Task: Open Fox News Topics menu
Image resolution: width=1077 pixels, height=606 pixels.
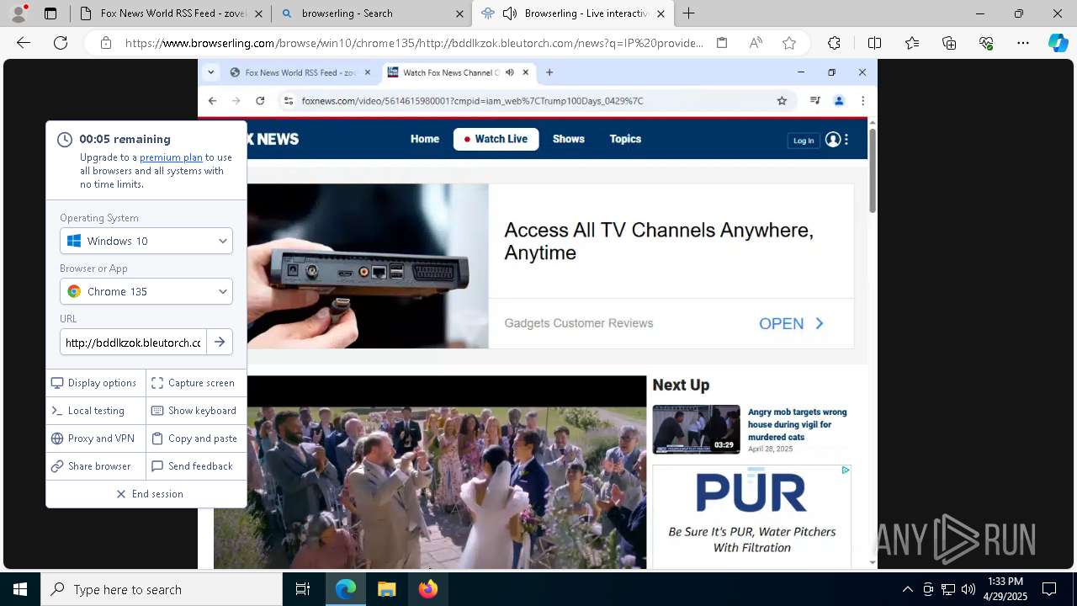Action: (625, 139)
